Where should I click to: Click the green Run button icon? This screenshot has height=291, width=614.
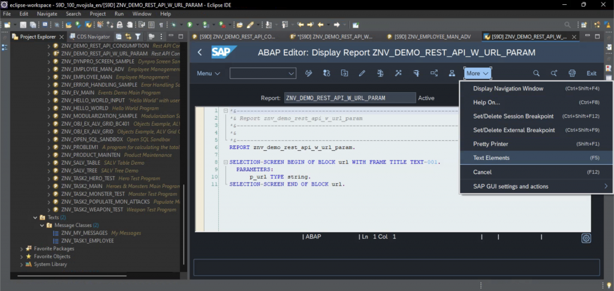click(189, 25)
